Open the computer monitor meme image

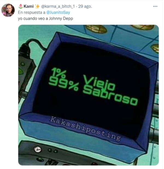tap(89, 95)
